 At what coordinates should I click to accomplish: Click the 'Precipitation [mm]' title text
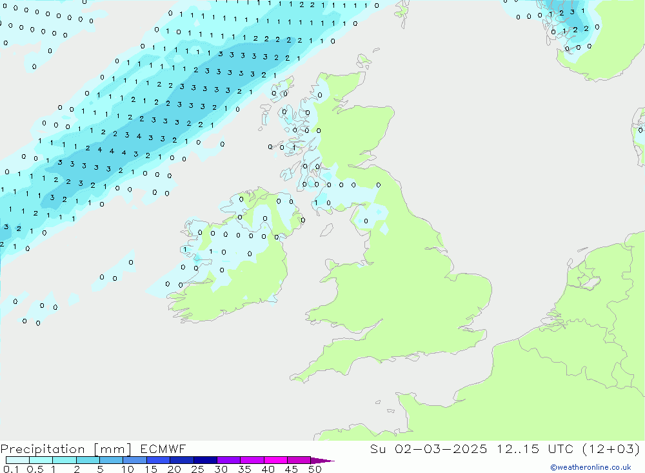(66, 449)
